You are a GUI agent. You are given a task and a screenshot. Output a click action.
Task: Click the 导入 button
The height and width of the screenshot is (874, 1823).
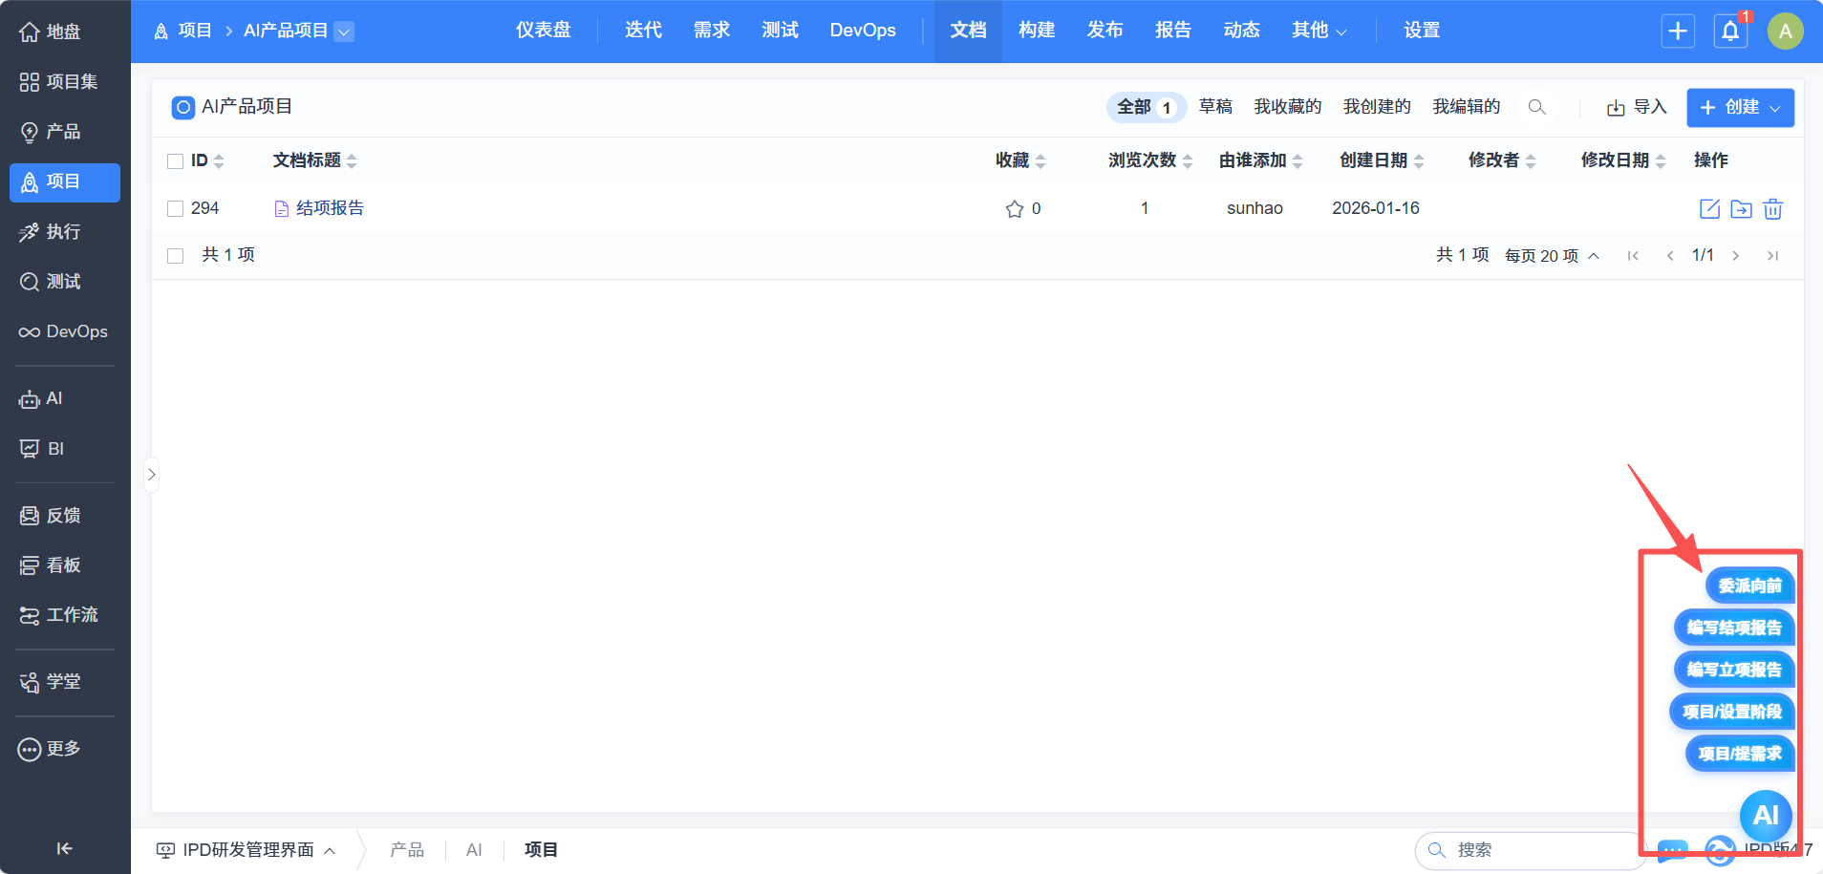(x=1637, y=107)
